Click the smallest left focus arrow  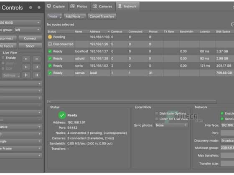26,59
